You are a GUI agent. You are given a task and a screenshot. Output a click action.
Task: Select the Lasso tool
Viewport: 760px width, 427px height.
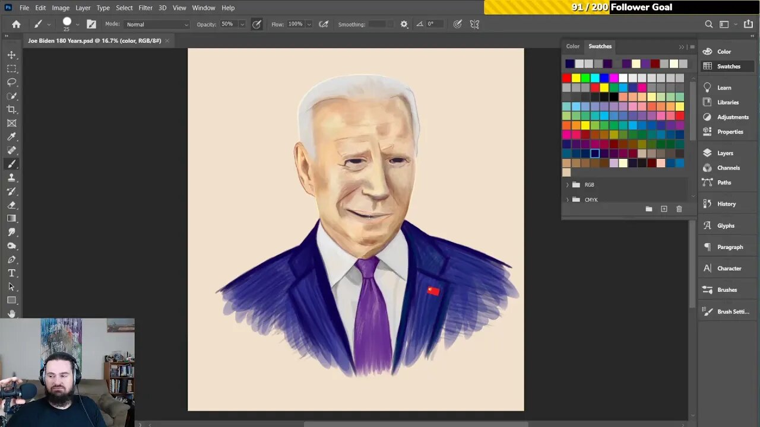click(x=11, y=82)
